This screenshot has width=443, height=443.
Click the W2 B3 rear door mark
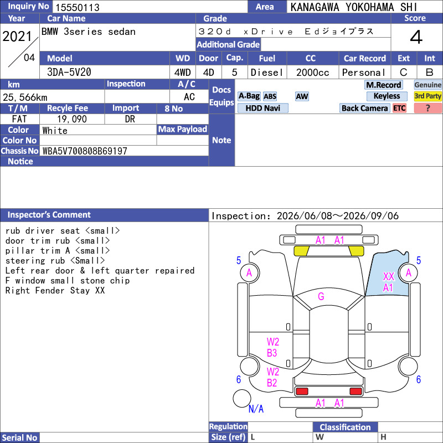coord(272,348)
